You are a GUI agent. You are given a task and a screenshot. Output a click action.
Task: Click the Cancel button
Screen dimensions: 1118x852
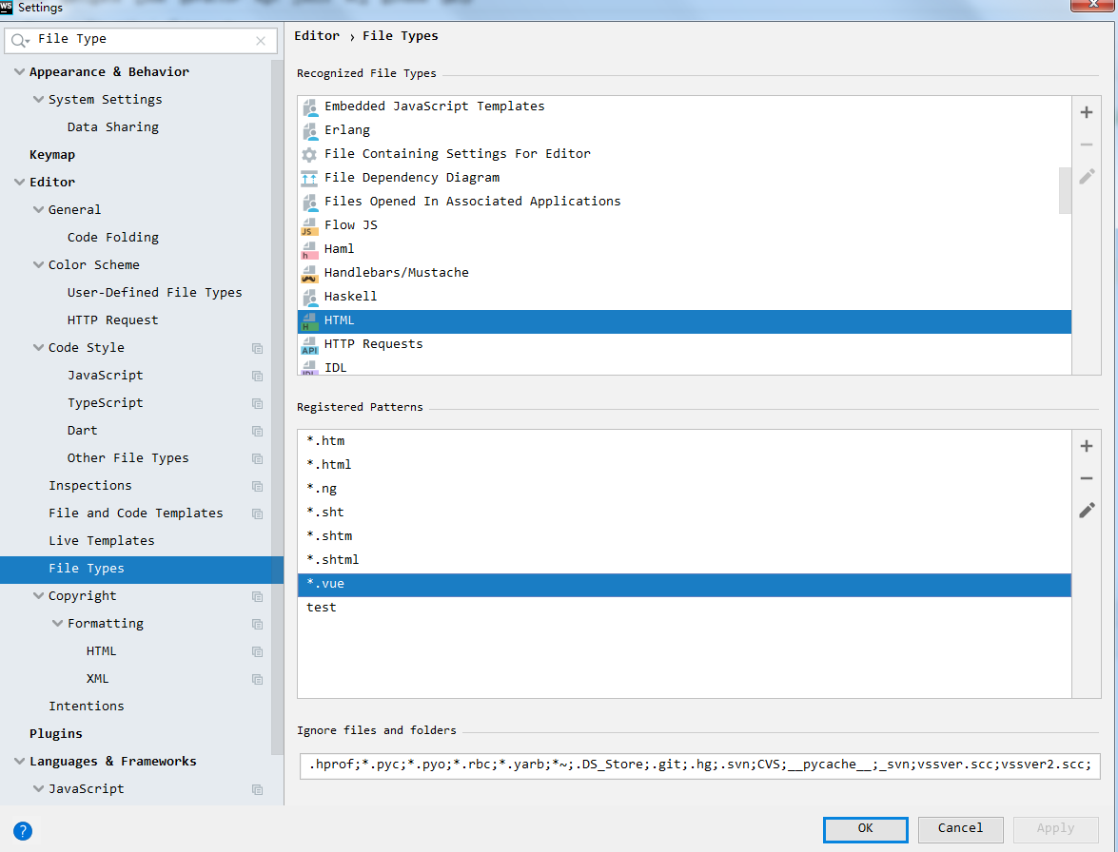[960, 829]
